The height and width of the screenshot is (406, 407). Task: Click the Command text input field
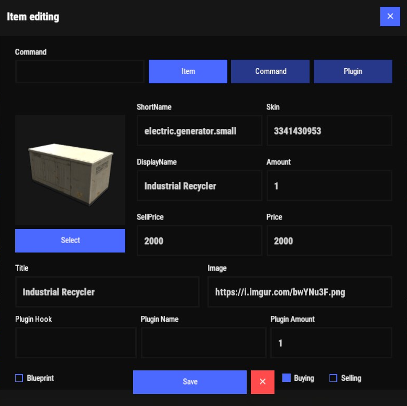[x=80, y=71]
